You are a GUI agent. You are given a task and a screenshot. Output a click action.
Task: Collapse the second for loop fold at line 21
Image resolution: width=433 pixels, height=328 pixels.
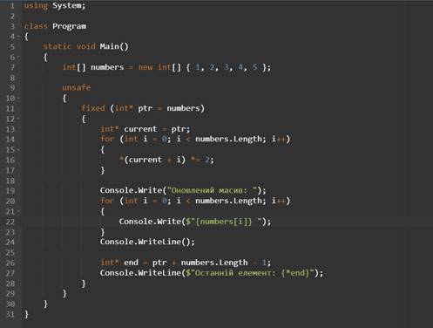coord(18,211)
